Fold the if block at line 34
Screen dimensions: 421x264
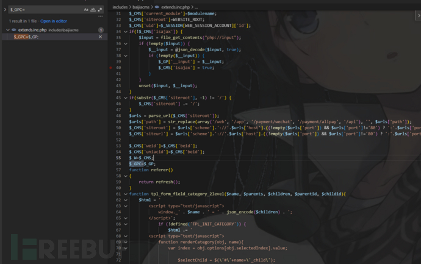[126, 32]
